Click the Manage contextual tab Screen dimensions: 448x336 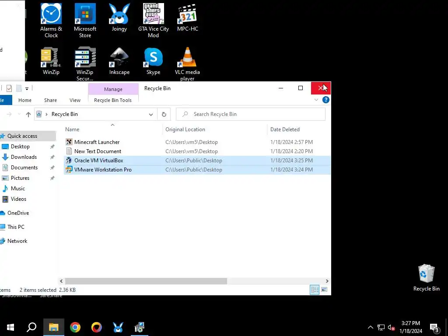113,89
